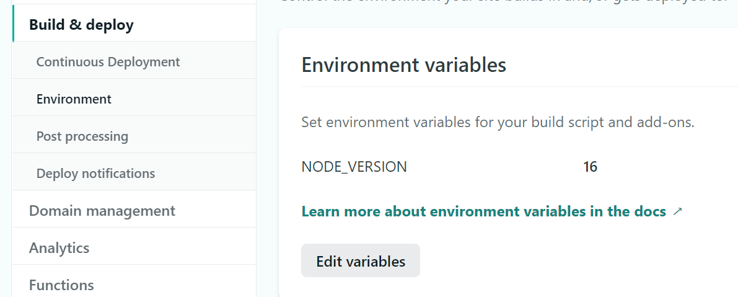Click empty card space right of Edit variables
The height and width of the screenshot is (297, 738).
(558, 261)
